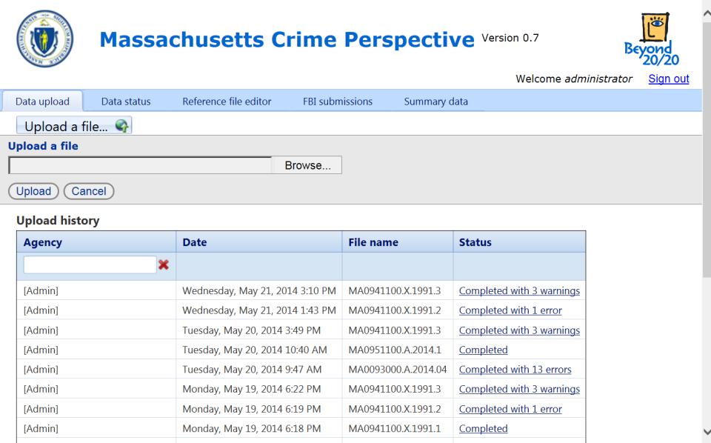Click date Tuesday, May 20, 2014 10:40 AM
The width and height of the screenshot is (711, 443).
pyautogui.click(x=254, y=350)
